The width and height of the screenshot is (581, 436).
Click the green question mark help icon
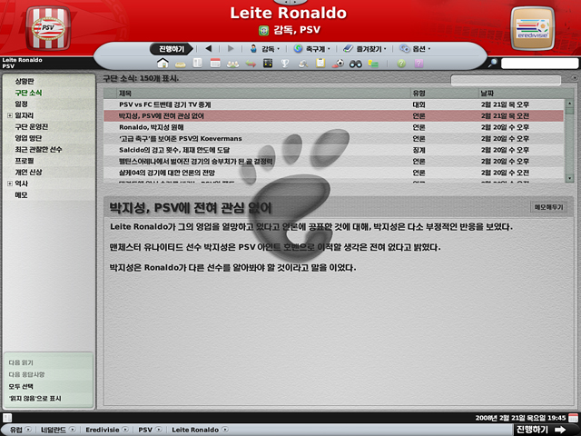tap(401, 64)
